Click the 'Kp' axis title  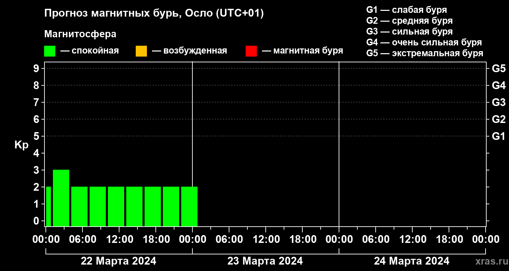click(21, 145)
